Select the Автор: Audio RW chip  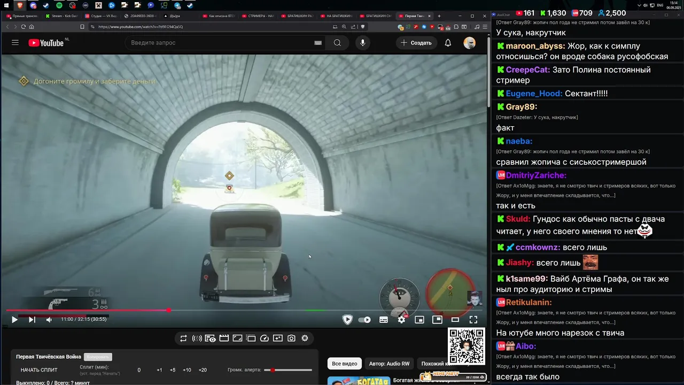tap(389, 364)
